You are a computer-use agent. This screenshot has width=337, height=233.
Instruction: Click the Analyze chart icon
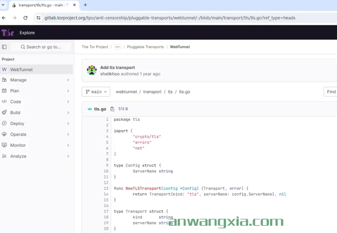(x=4, y=156)
